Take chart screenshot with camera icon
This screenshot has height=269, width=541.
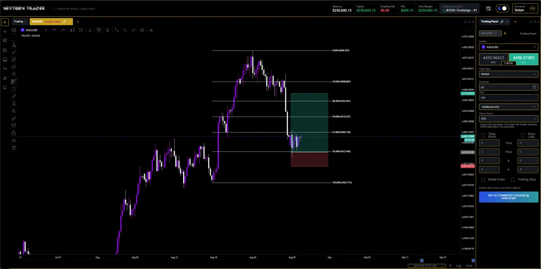pyautogui.click(x=142, y=30)
